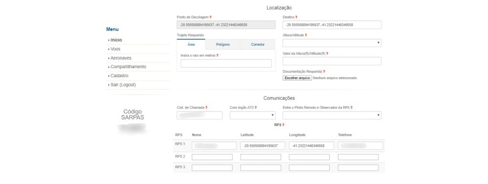This screenshot has width=488, height=184.
Task: Click 'Nenhum arquivo selecionado' text
Action: point(335,78)
